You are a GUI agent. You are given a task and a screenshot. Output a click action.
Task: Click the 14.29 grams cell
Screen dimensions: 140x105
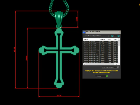103,52
